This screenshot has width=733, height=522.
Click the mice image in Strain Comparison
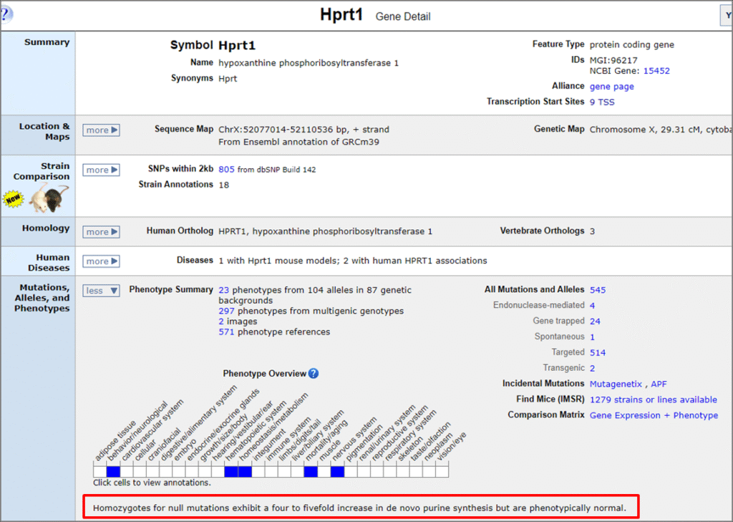(49, 198)
